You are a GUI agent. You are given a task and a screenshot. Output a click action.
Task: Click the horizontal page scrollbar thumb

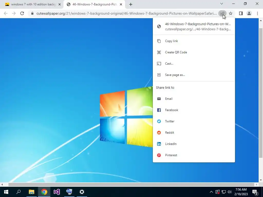pos(131,185)
